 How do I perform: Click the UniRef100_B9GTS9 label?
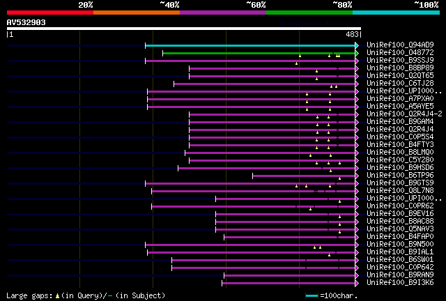tap(400, 183)
